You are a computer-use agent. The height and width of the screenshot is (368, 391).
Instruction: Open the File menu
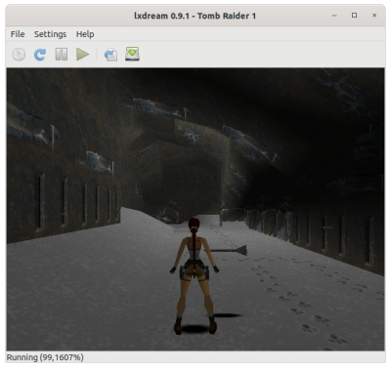[18, 34]
